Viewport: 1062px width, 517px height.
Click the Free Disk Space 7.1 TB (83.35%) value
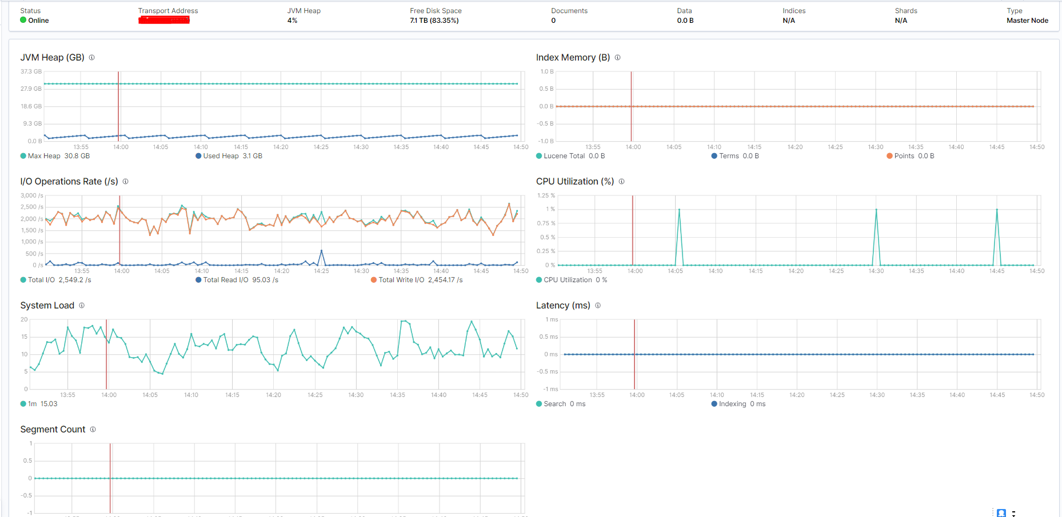(x=434, y=21)
